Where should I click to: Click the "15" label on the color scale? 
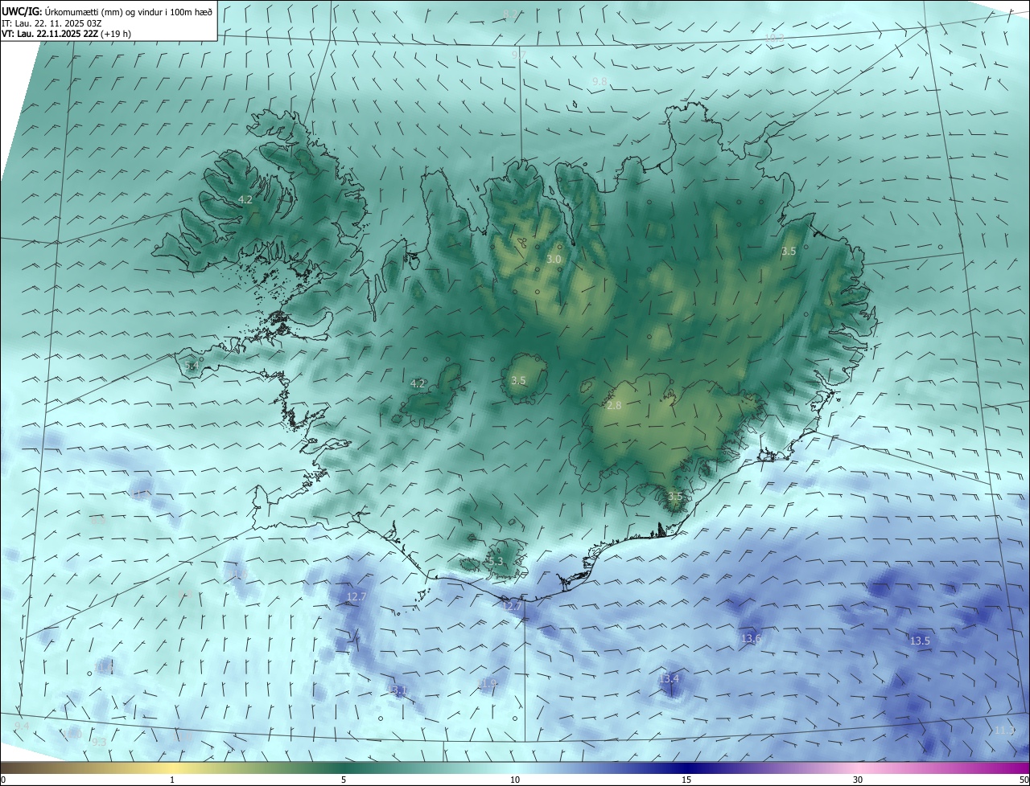686,780
